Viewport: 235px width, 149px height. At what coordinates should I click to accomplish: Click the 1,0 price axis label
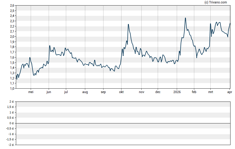tap(12, 89)
